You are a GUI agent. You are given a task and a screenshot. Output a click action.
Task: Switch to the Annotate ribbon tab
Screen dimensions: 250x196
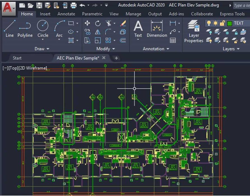coord(66,14)
